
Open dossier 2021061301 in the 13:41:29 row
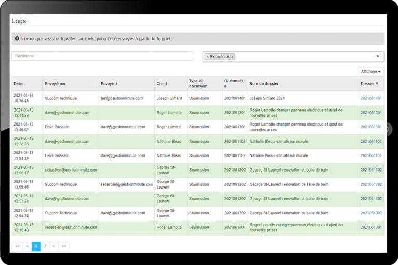(371, 113)
